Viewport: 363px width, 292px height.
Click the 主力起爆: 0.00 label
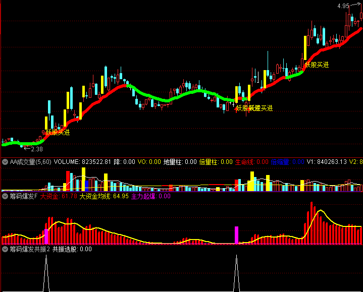(x=151, y=196)
